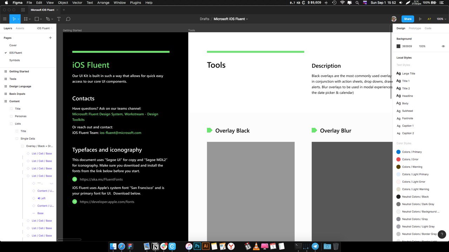Select the Pen tool
The width and height of the screenshot is (449, 252).
[48, 19]
